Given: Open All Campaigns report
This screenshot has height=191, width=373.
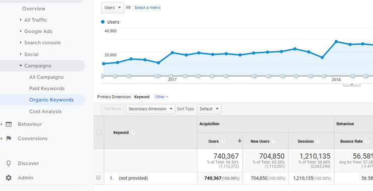Looking at the screenshot, I should pyautogui.click(x=46, y=77).
